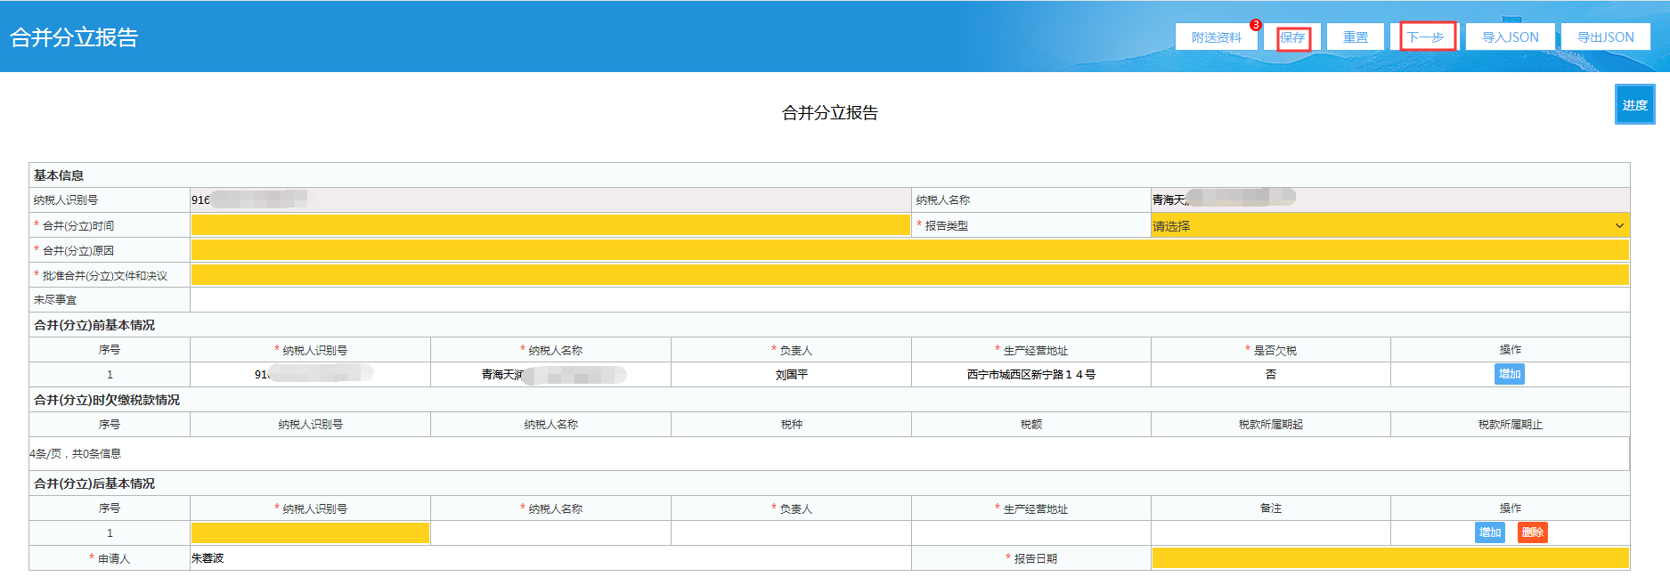Click the 纳税人识别号 value starting 916

550,199
